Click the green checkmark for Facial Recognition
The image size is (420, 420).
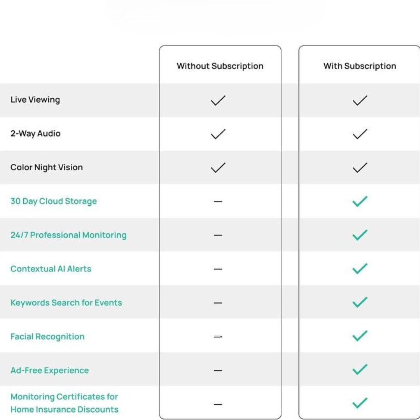pos(360,336)
